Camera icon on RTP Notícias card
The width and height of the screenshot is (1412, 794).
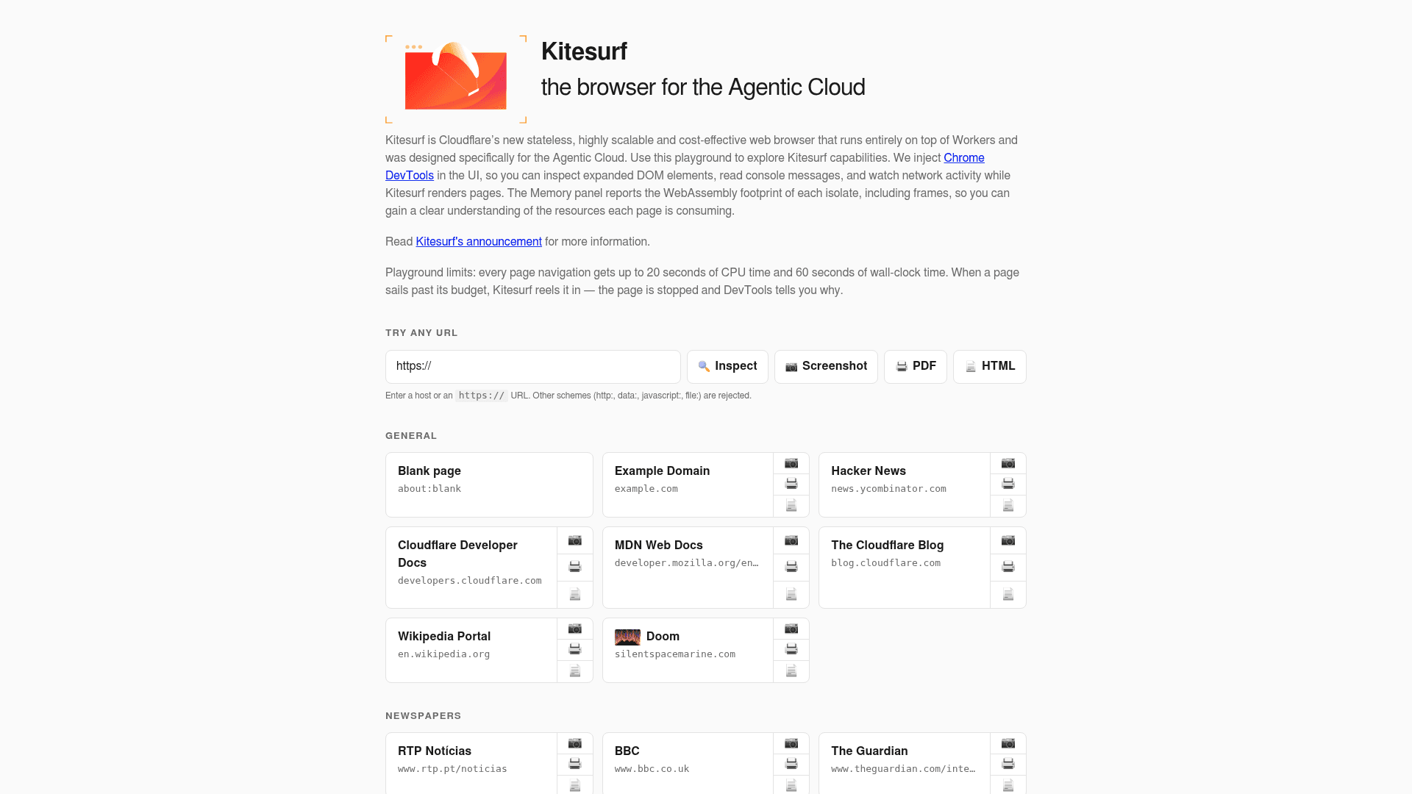click(x=575, y=743)
